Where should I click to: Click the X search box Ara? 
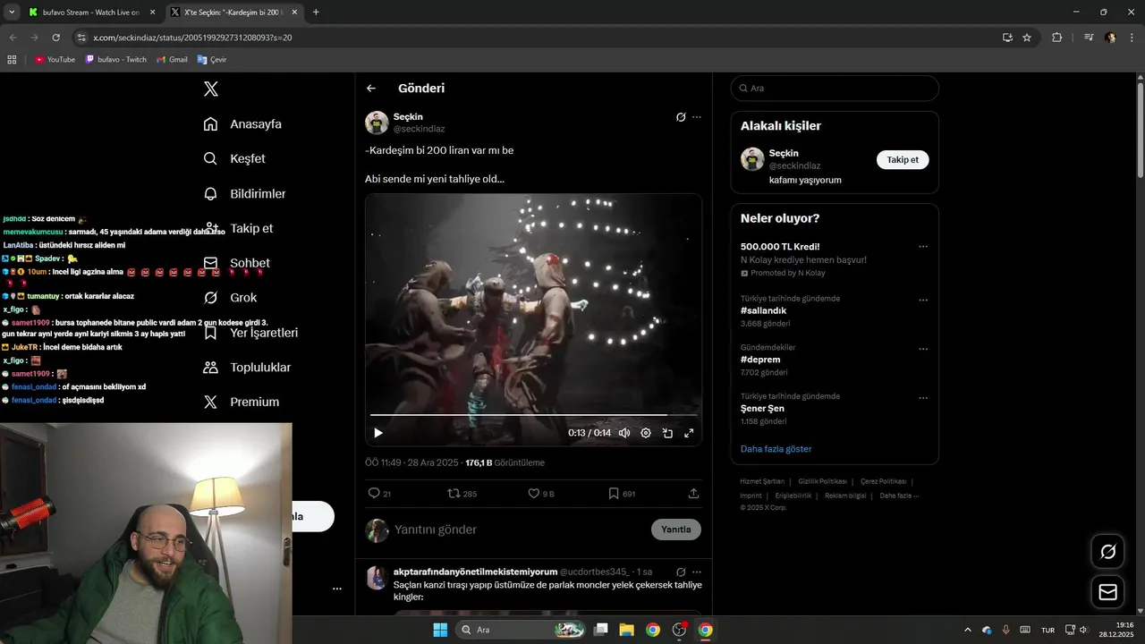click(835, 89)
